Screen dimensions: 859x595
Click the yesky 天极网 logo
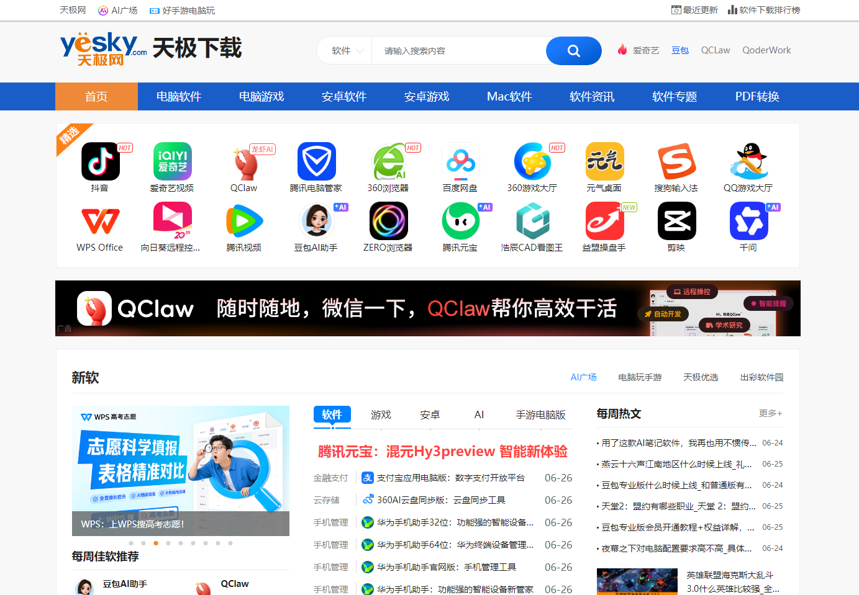pyautogui.click(x=104, y=48)
